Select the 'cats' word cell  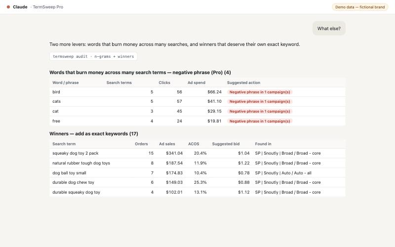56,101
